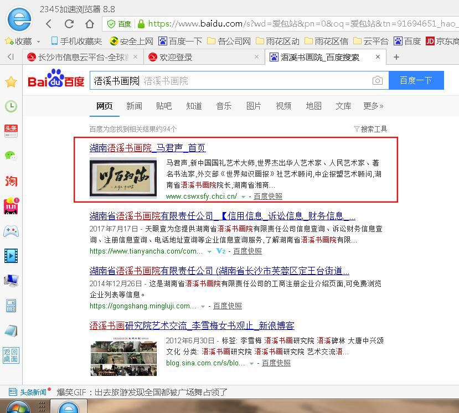Viewport: 459px width, 413px height.
Task: Open 云平台 bookmark folder
Action: click(x=371, y=42)
